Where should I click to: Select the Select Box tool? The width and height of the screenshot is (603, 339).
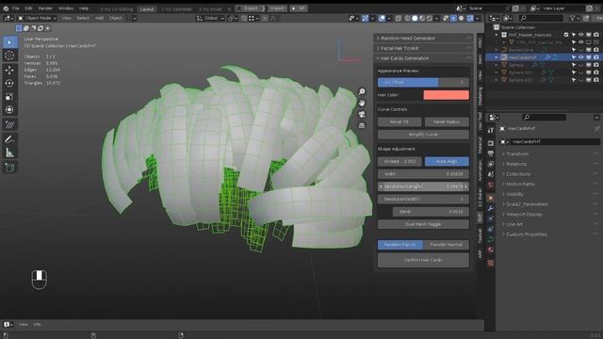(9, 42)
